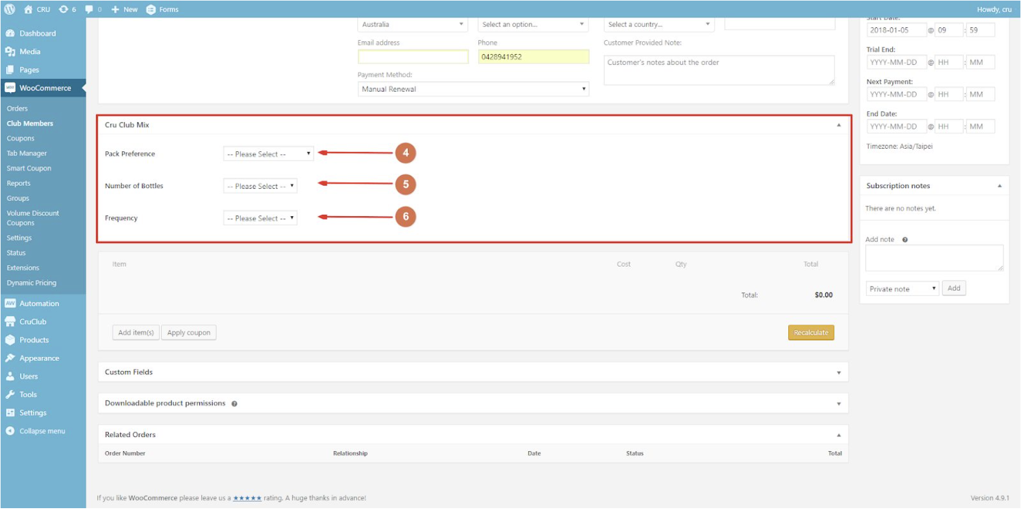
Task: Click the Add item(s) button
Action: (136, 333)
